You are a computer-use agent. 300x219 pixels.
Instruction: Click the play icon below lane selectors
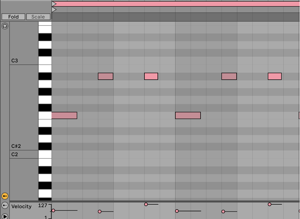(5, 216)
